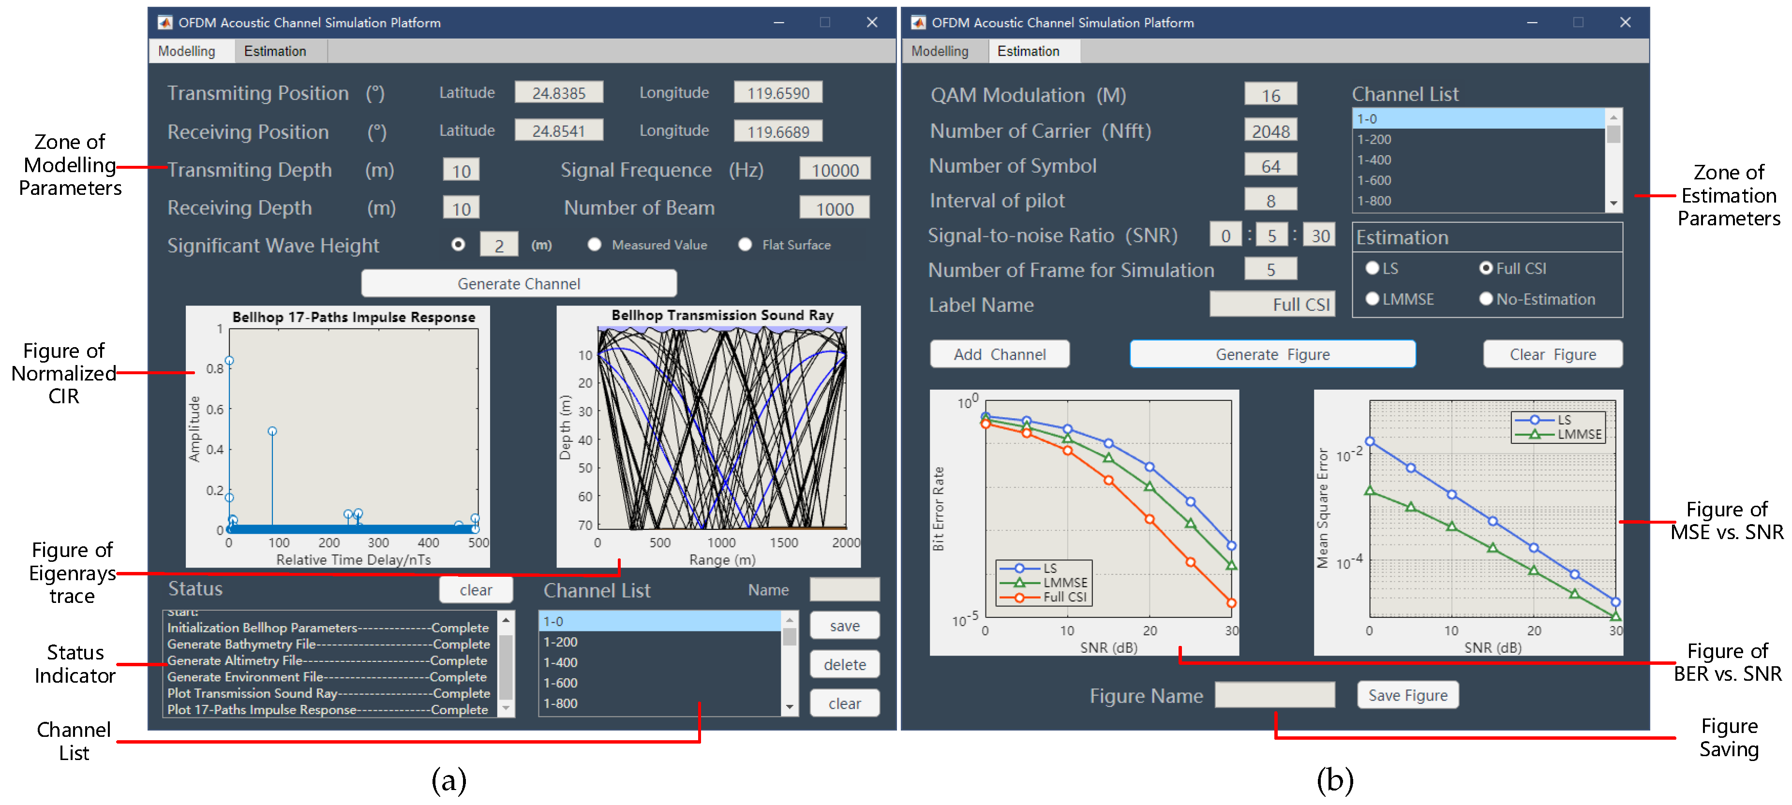Delete selected channel with delete button

coord(845,665)
